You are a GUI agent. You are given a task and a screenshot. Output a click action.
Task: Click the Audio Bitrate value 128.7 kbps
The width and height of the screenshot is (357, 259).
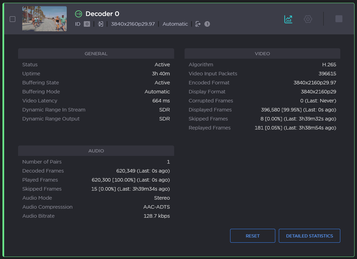tap(157, 216)
